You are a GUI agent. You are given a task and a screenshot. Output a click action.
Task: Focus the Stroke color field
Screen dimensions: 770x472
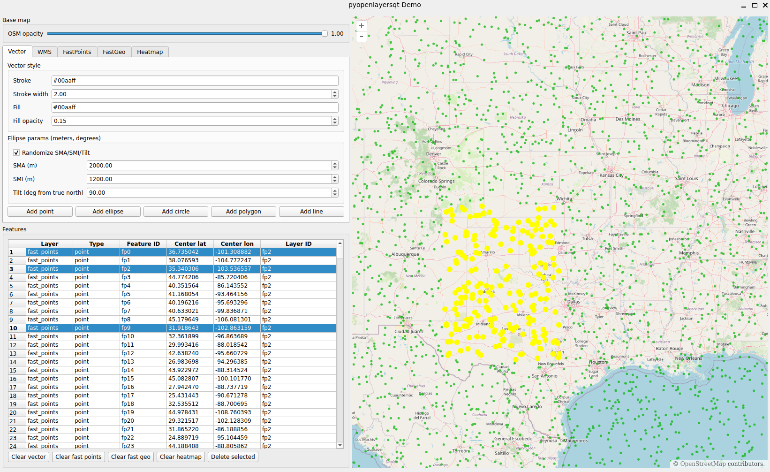point(195,81)
